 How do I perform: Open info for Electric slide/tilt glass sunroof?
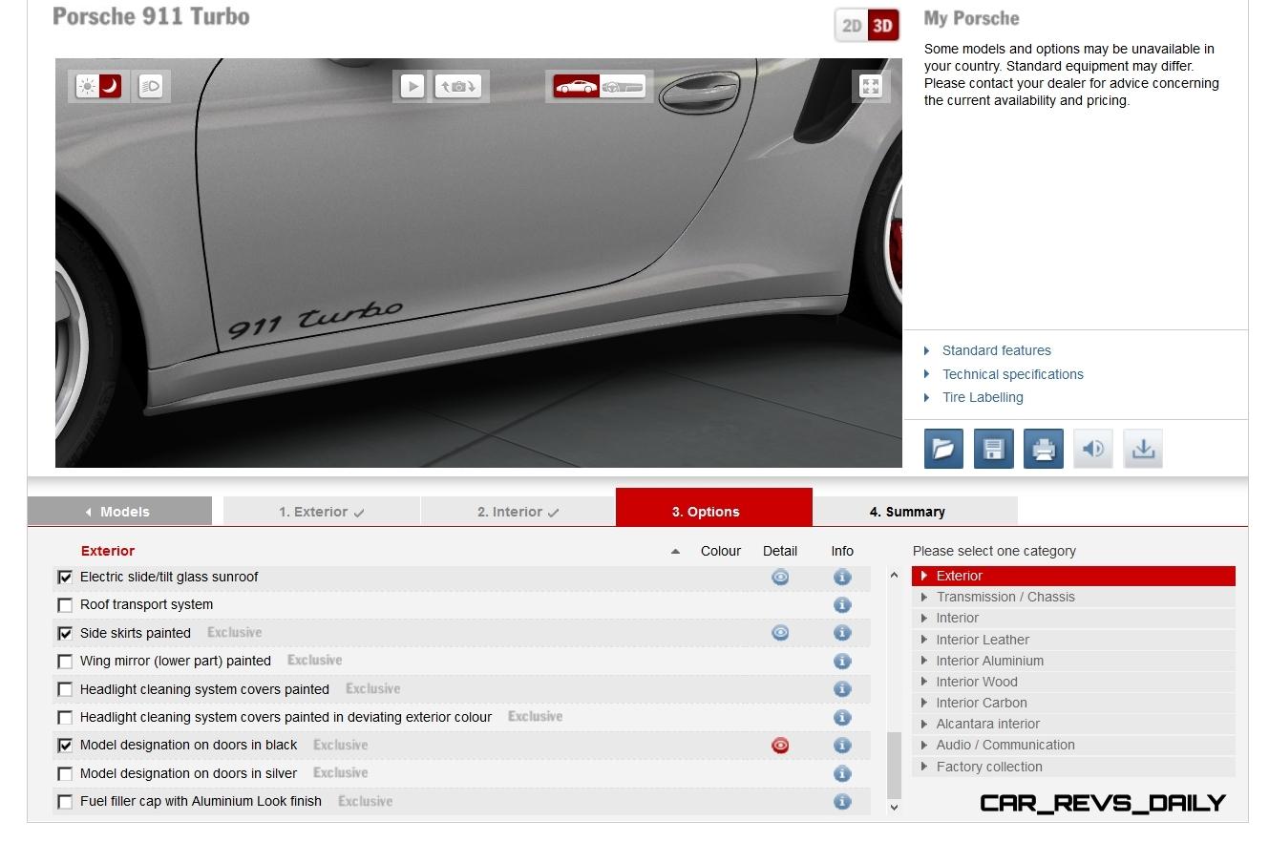(841, 577)
